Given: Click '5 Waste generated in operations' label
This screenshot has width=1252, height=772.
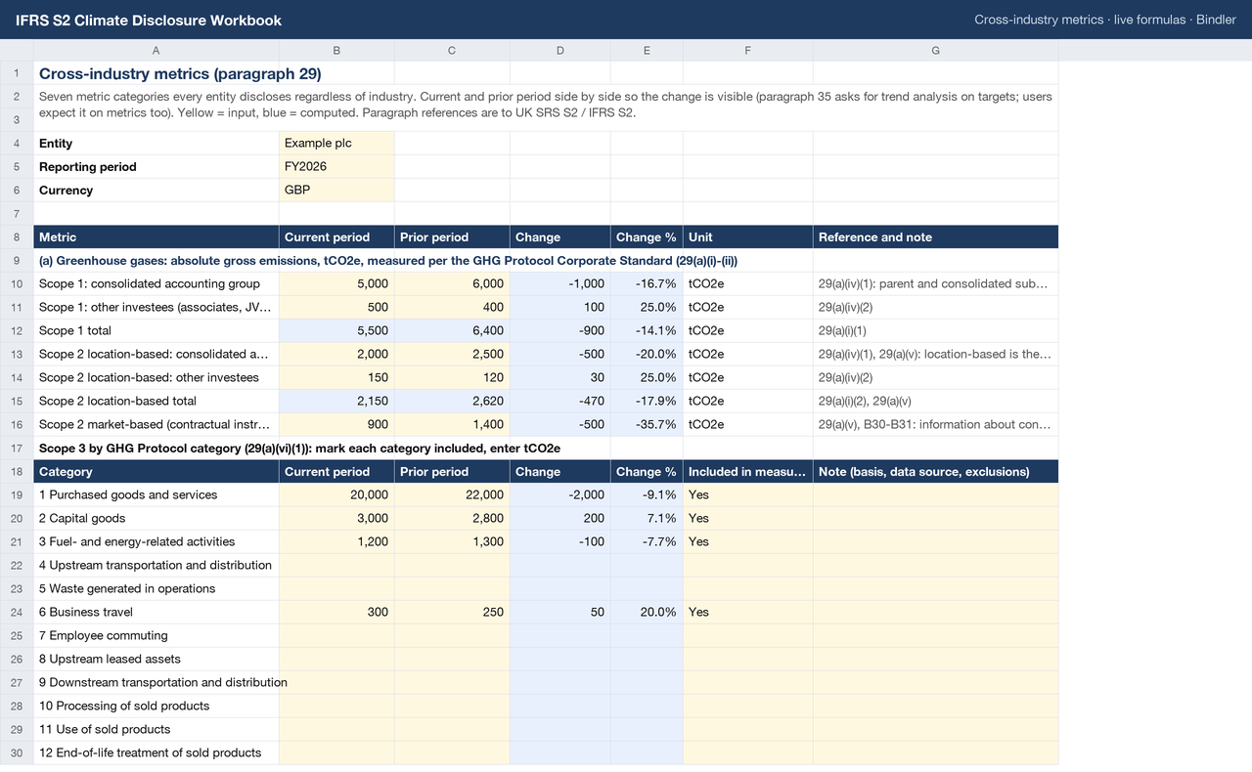Looking at the screenshot, I should pyautogui.click(x=156, y=588).
